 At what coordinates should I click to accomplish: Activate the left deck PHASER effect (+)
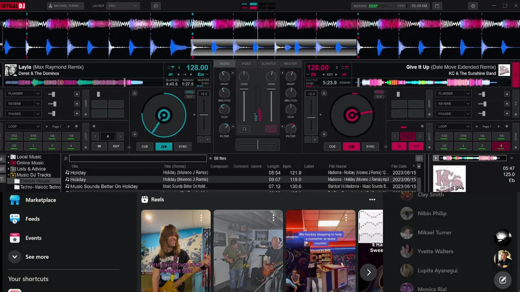click(x=77, y=114)
